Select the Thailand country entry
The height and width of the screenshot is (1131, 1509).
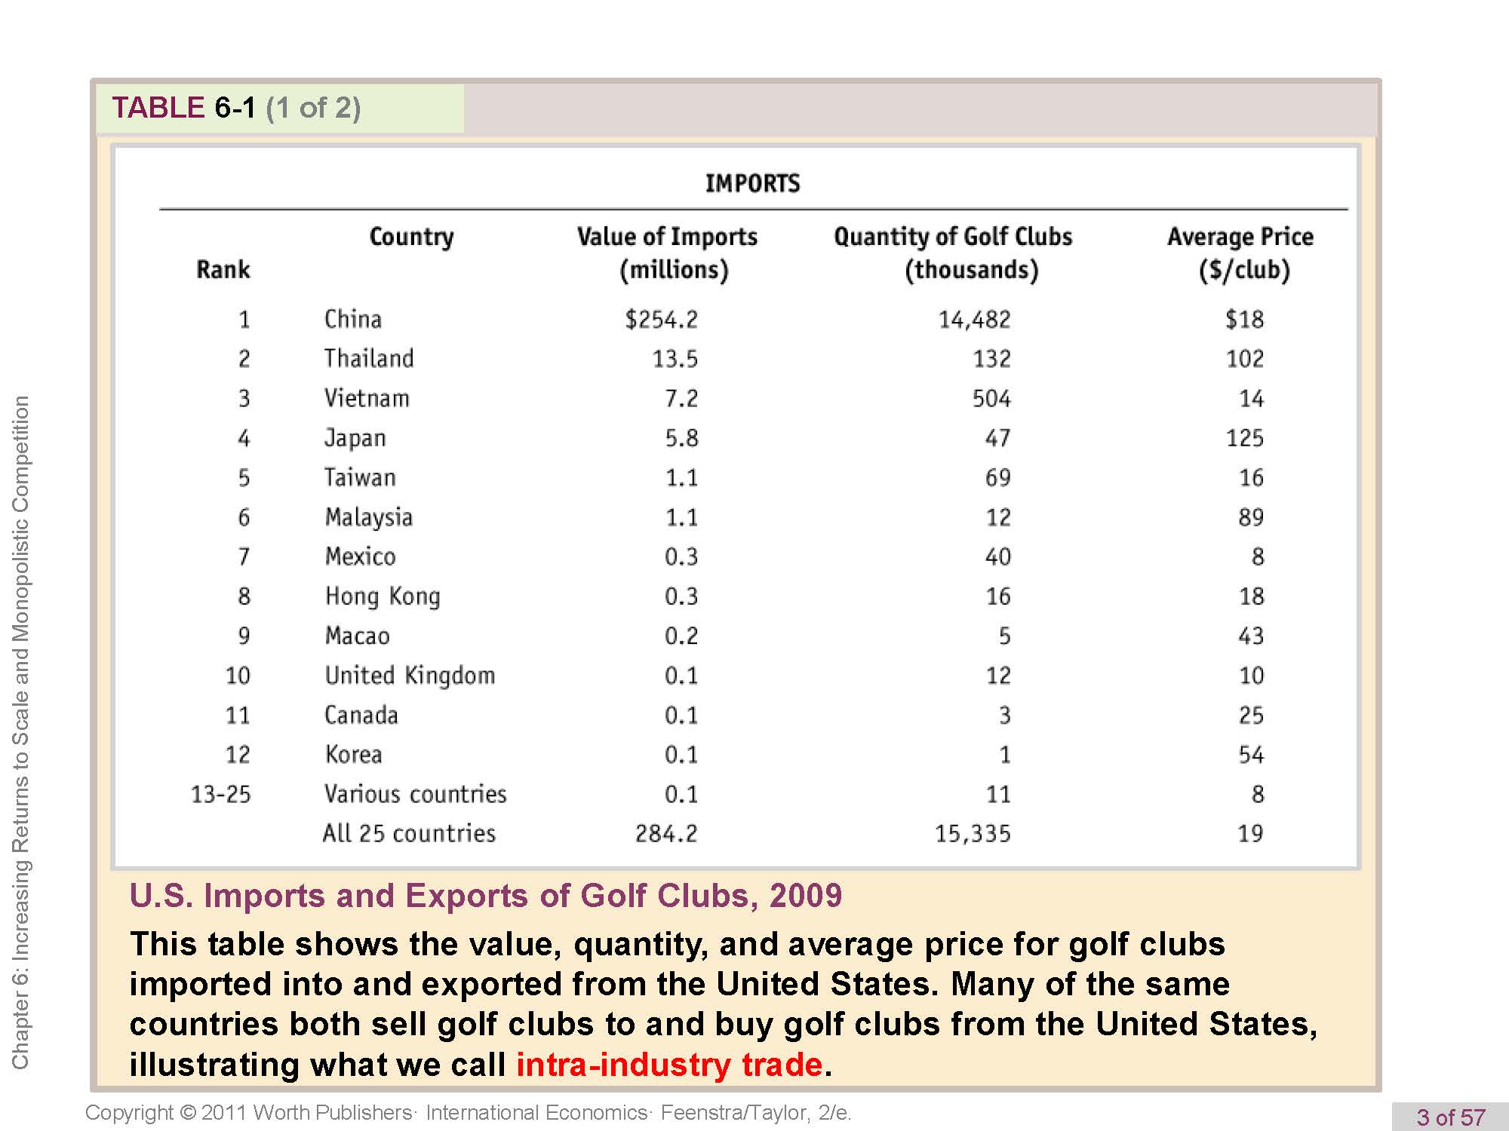(x=369, y=358)
